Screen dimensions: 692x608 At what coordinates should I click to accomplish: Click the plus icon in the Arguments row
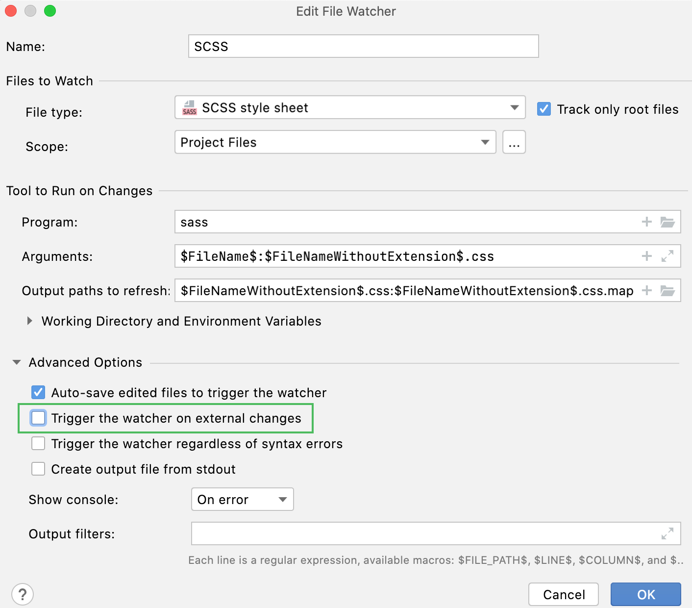(x=646, y=256)
